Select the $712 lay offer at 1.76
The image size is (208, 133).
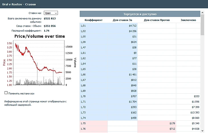coord(157,128)
